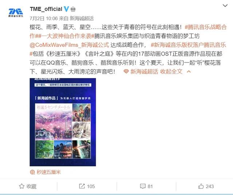
Task: Collapse the post with 收起全文
Action: coord(171,72)
